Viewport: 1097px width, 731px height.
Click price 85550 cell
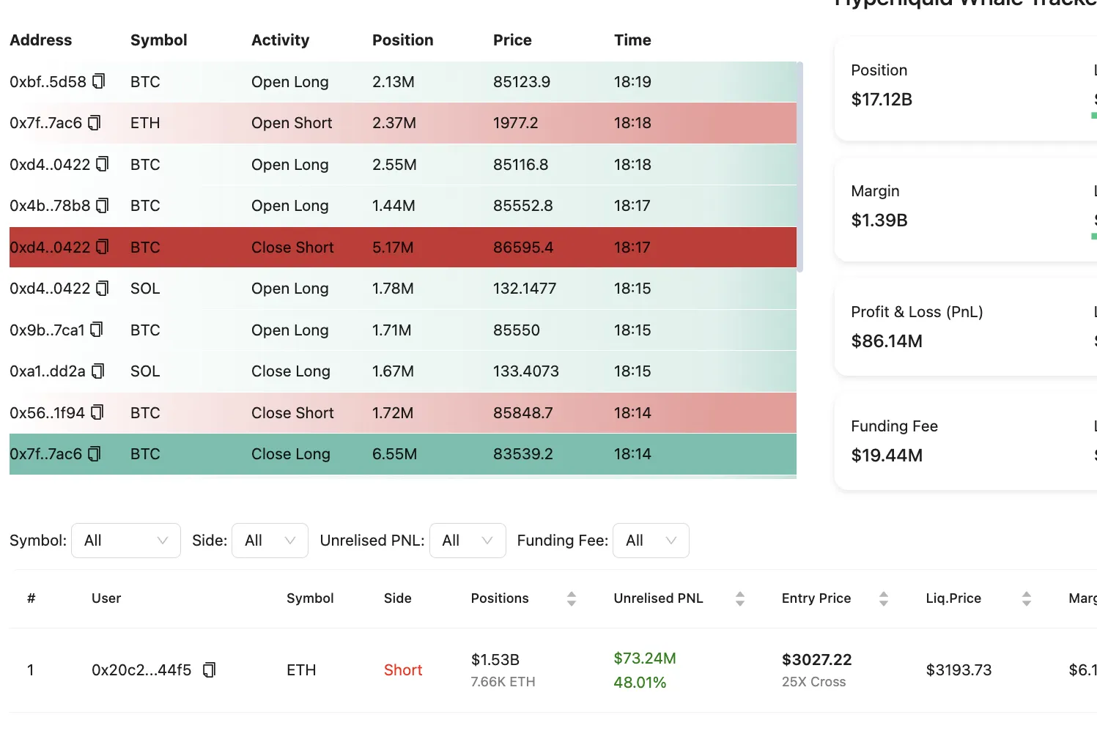[517, 330]
